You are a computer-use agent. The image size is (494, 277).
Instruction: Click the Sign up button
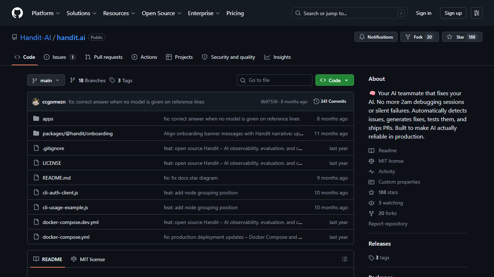[x=453, y=13]
